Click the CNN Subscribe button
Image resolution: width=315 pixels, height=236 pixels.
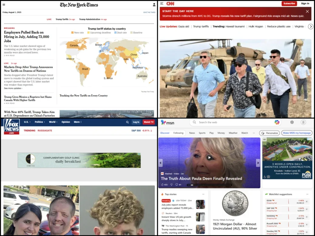pyautogui.click(x=289, y=3)
